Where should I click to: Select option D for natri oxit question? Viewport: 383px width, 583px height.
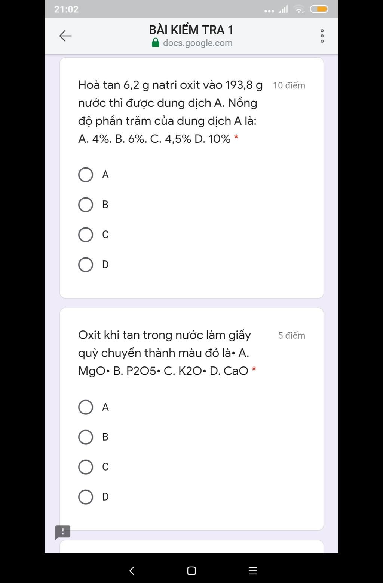86,265
